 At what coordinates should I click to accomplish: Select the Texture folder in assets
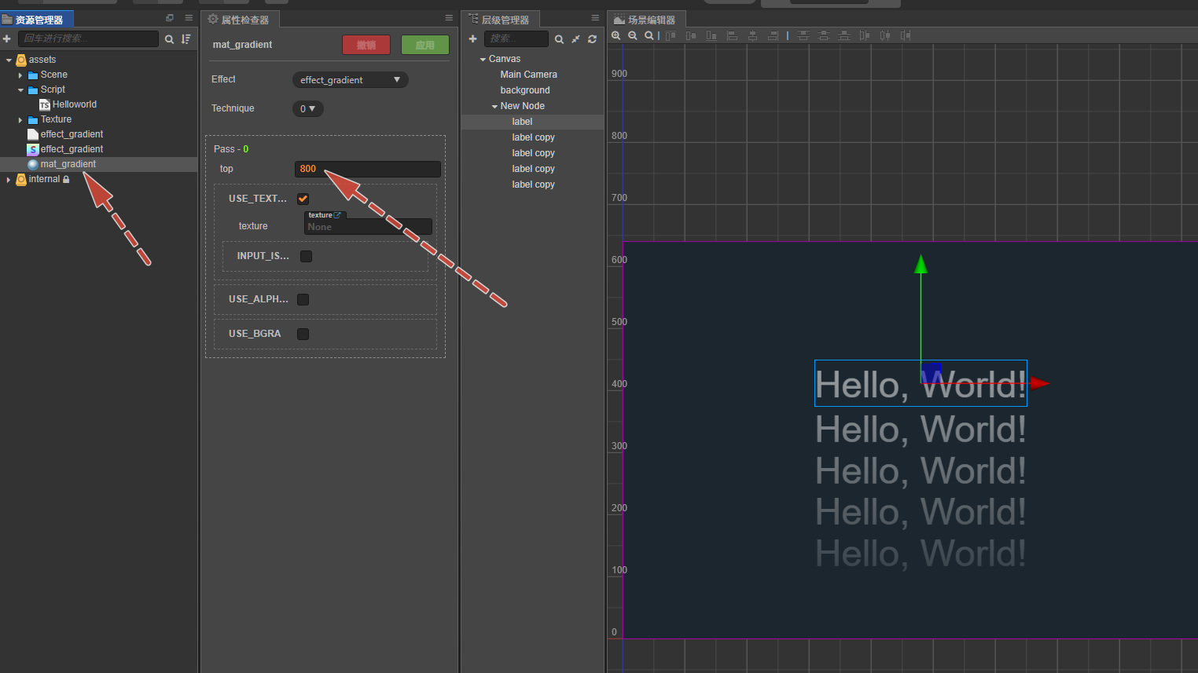56,119
